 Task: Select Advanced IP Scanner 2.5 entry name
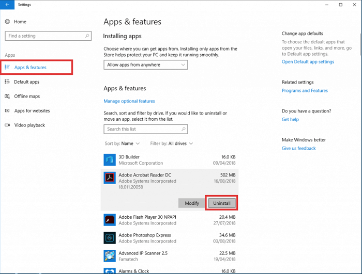click(143, 253)
